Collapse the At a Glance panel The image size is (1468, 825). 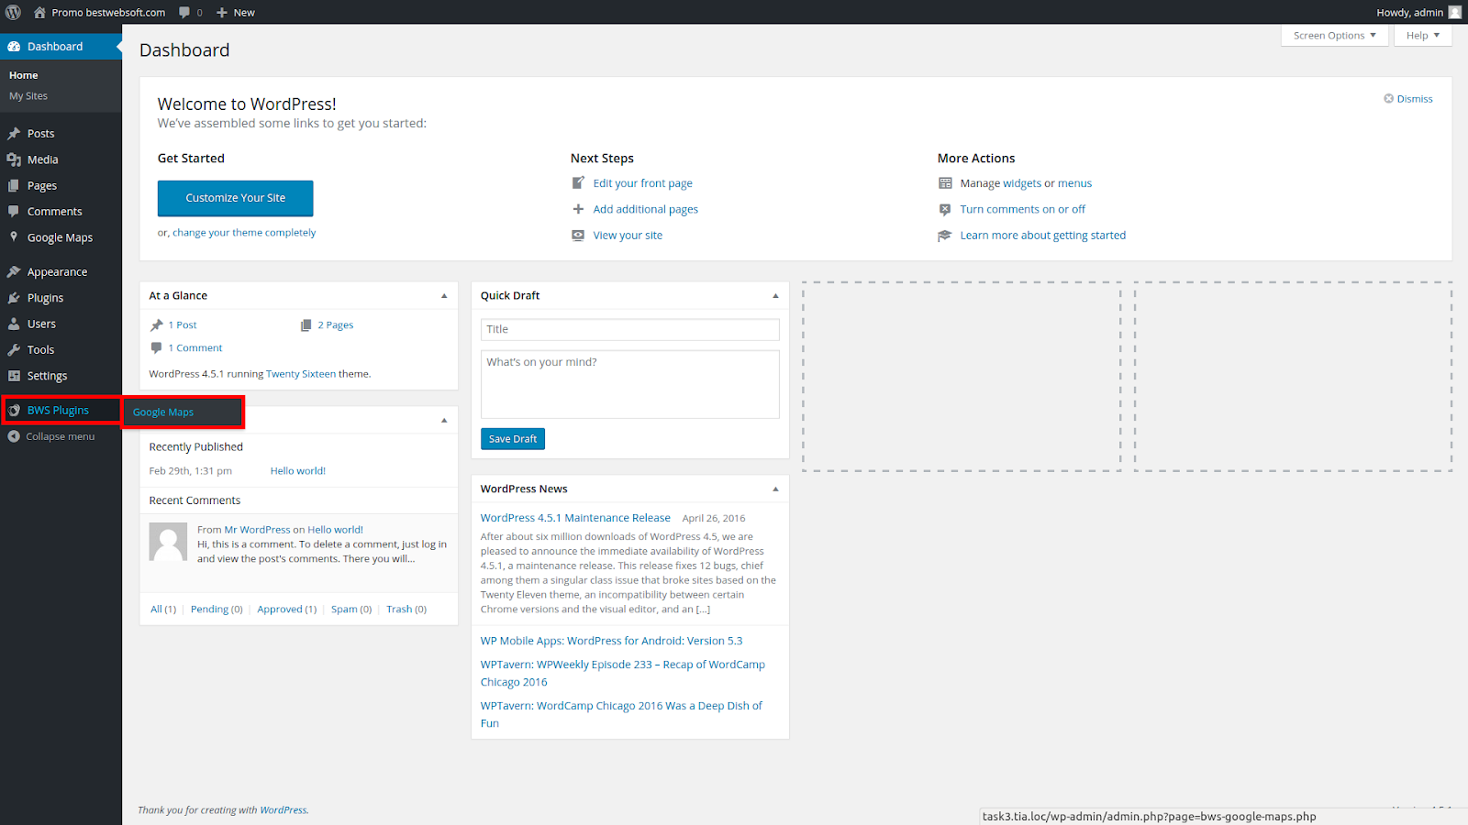[x=444, y=296]
